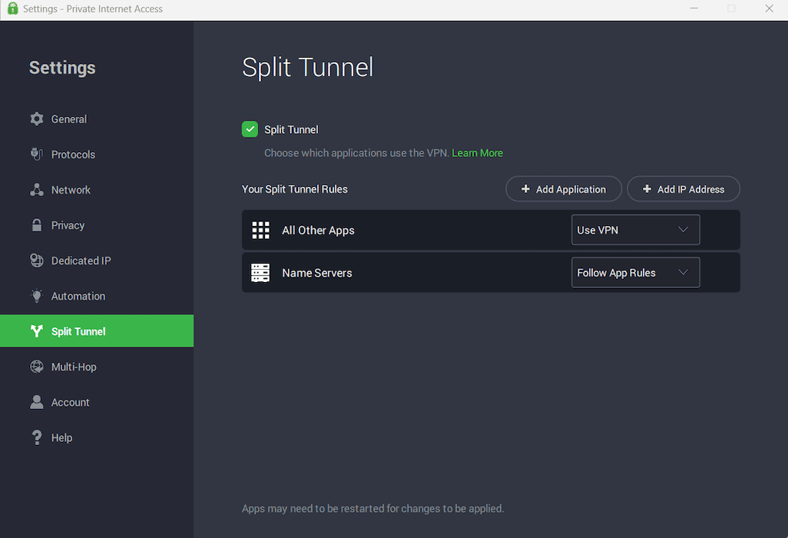Click the Name Servers icon
Image resolution: width=788 pixels, height=538 pixels.
tap(260, 272)
